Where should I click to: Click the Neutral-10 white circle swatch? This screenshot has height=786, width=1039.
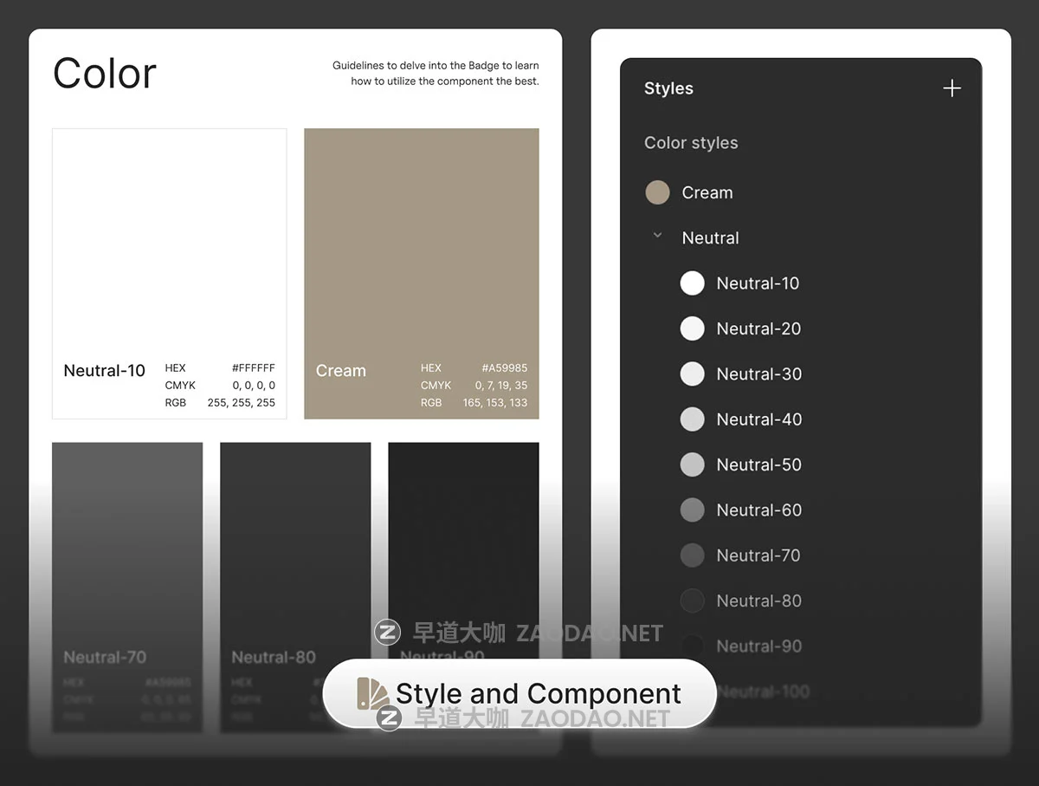pos(693,283)
